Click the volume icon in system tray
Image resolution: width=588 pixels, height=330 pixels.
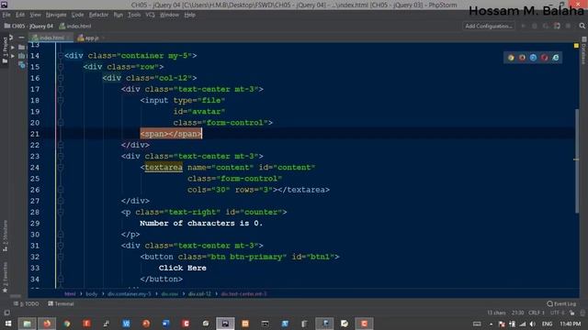[533, 324]
